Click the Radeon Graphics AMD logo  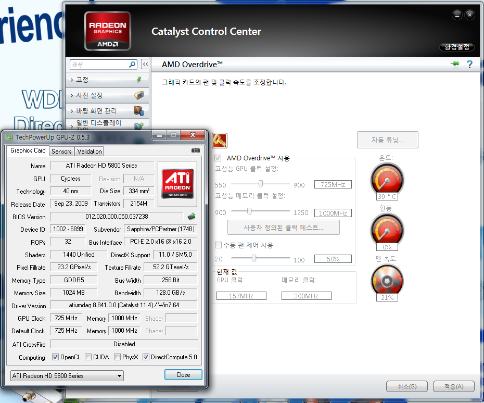[x=107, y=31]
